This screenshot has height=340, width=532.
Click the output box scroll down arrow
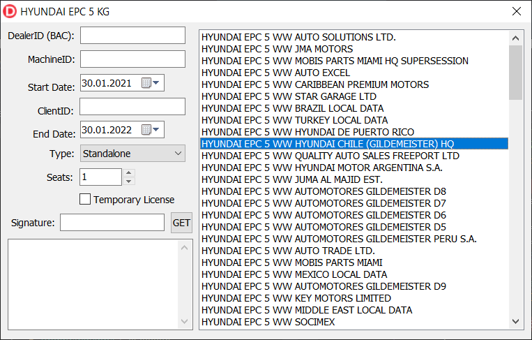coord(184,321)
